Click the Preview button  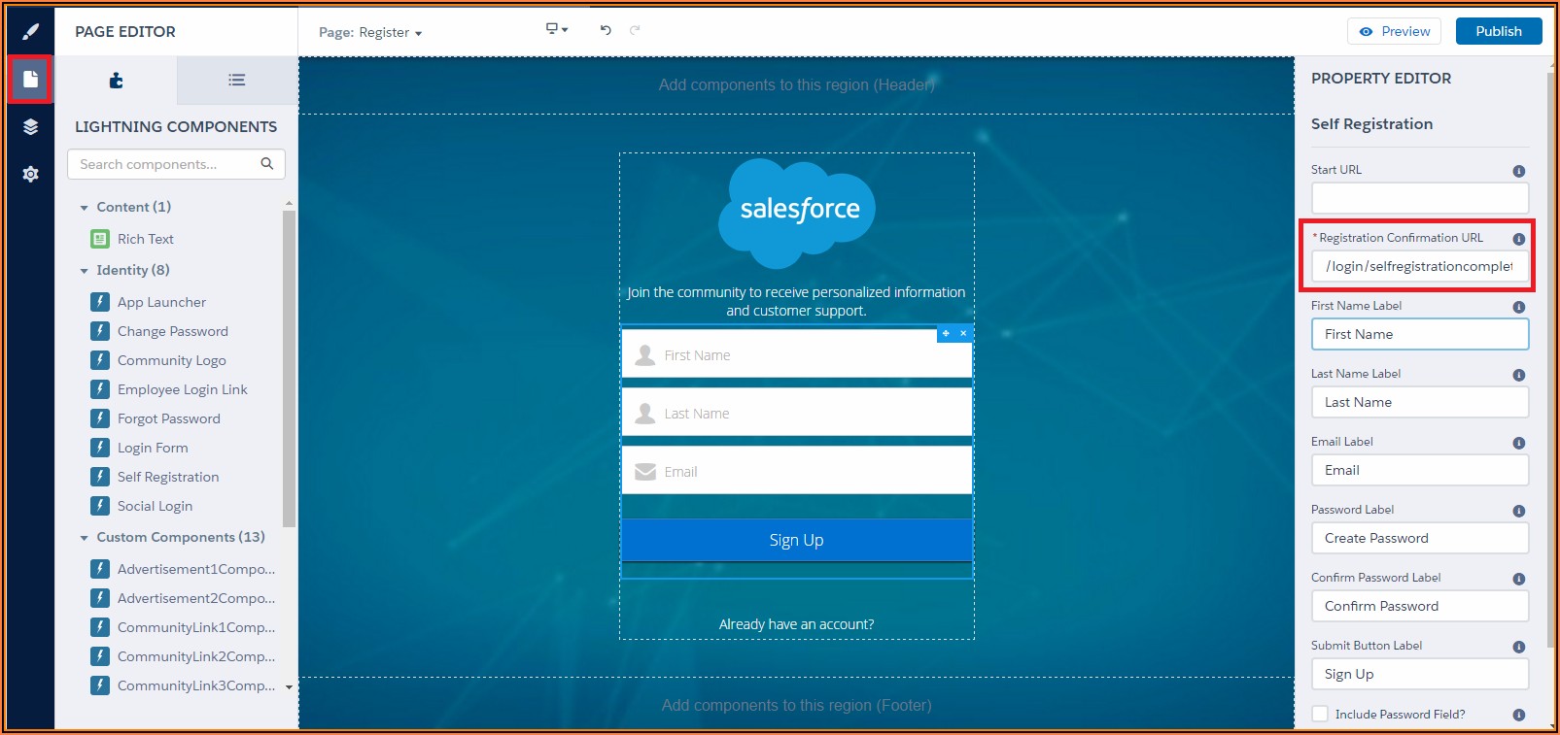tap(1395, 31)
